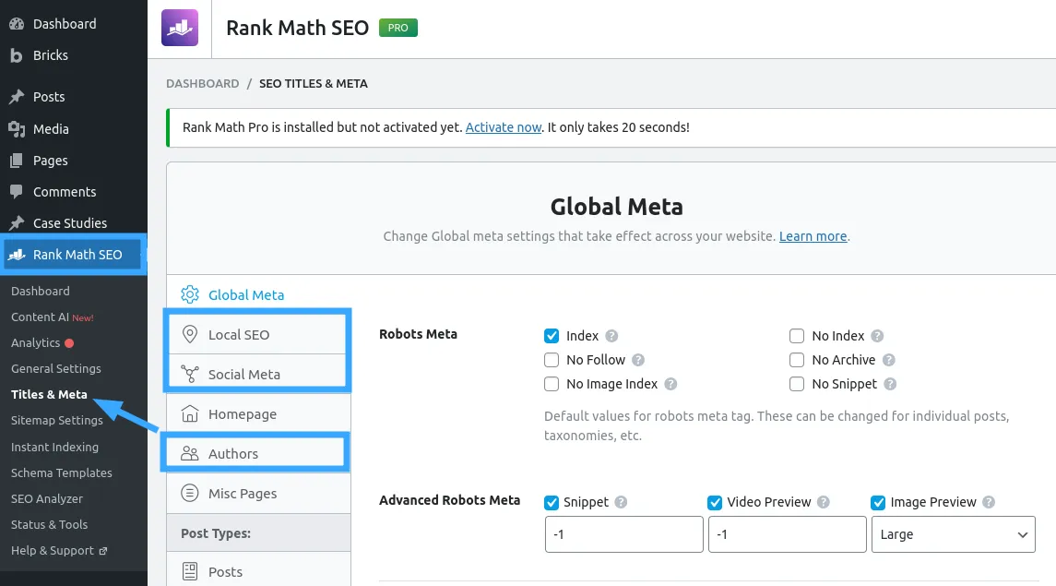This screenshot has width=1056, height=586.
Task: Open Instant Indexing submenu item
Action: click(54, 448)
